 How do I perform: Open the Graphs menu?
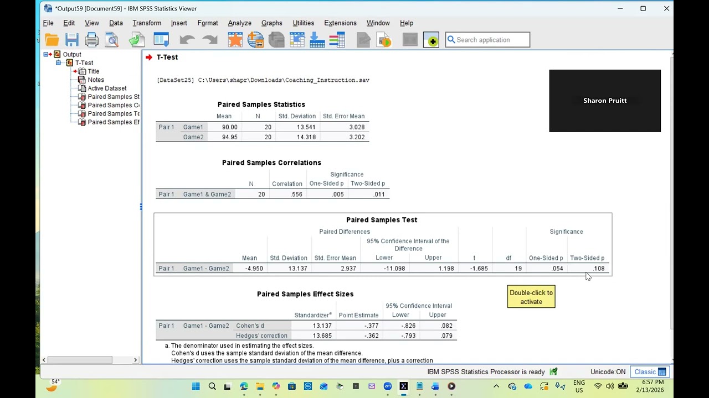pos(271,23)
